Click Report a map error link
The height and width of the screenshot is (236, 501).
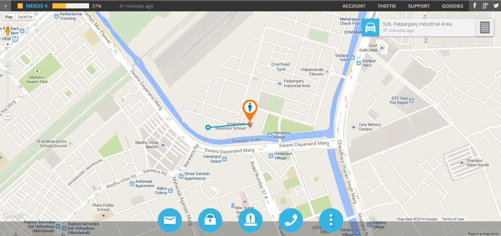(x=483, y=234)
